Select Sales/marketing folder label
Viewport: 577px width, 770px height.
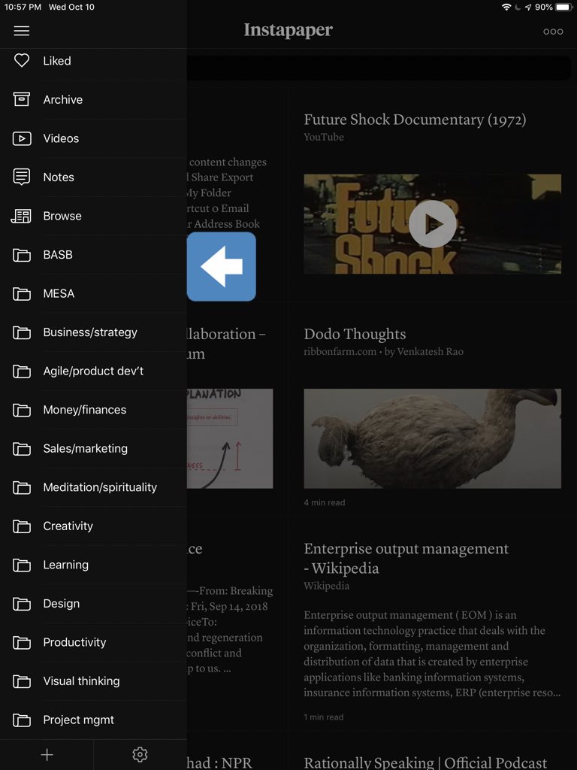click(x=86, y=449)
